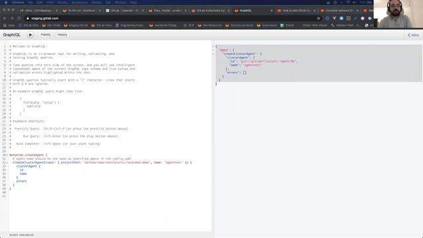Open the Apple menu
This screenshot has width=423, height=238.
click(6, 3)
